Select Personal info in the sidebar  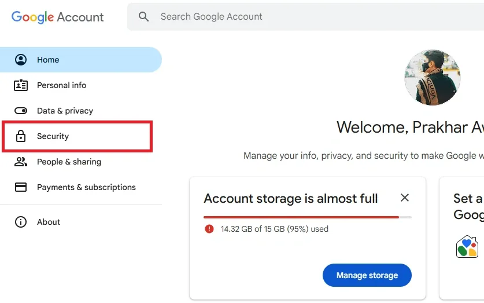coord(61,85)
